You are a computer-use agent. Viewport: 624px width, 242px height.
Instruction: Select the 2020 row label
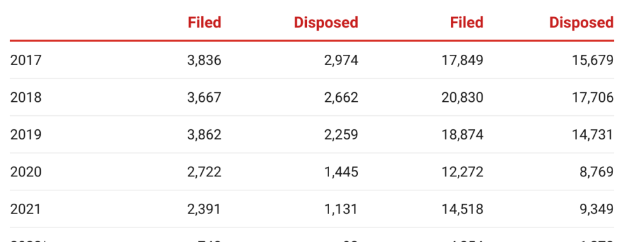[25, 172]
